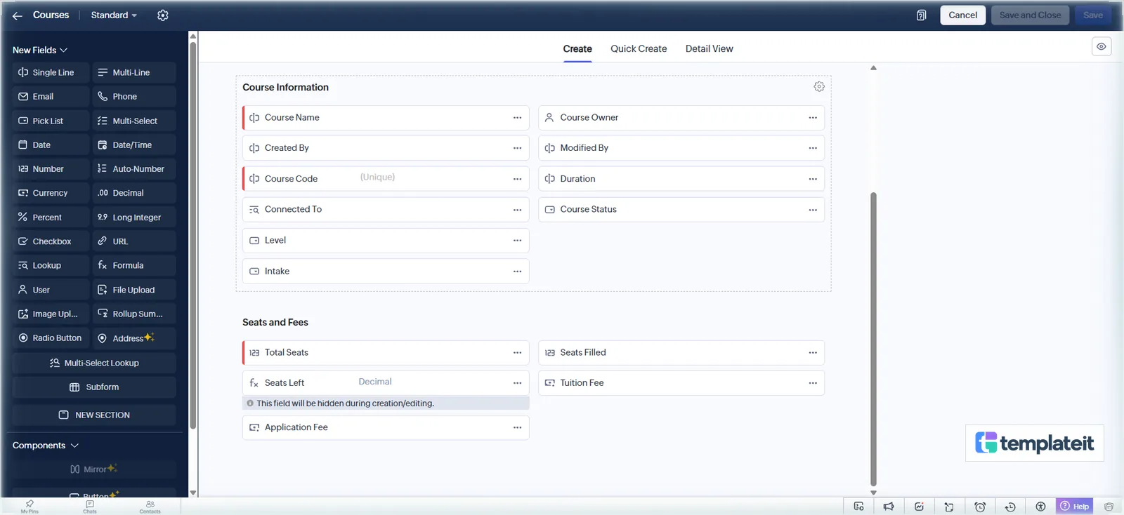Click the back arrow beside Courses
Image resolution: width=1124 pixels, height=515 pixels.
18,15
